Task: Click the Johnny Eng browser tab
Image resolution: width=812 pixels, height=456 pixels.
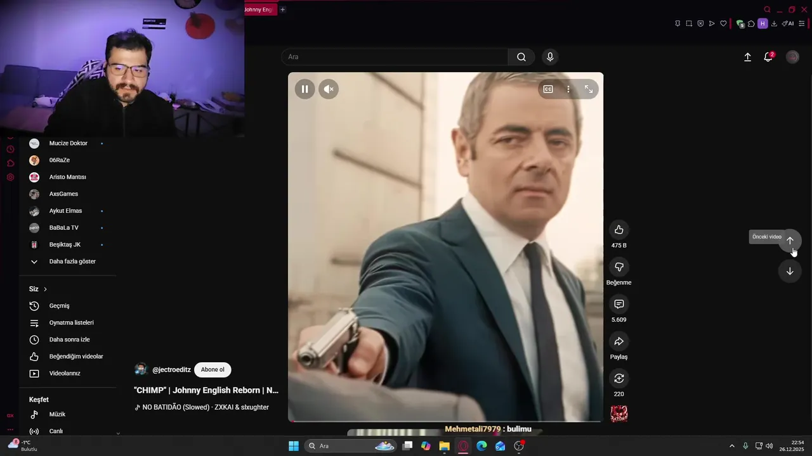Action: point(260,9)
